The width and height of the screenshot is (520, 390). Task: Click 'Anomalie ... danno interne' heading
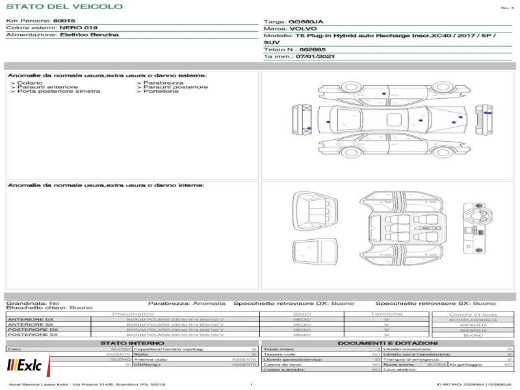(106, 185)
